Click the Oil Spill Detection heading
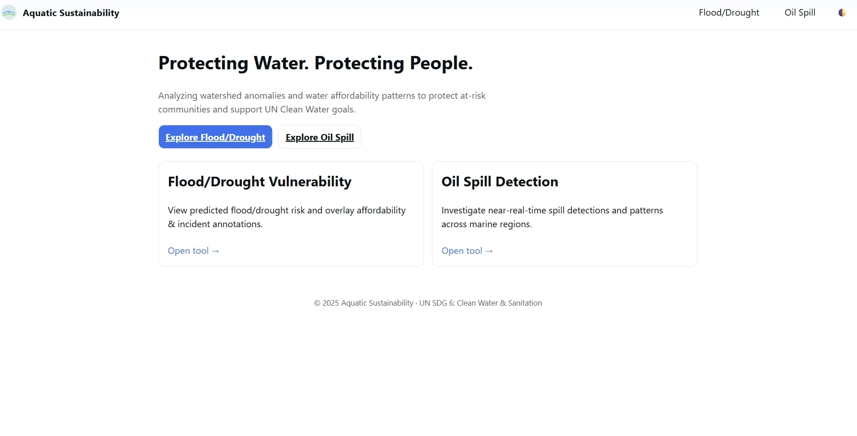This screenshot has height=436, width=857. click(x=499, y=182)
